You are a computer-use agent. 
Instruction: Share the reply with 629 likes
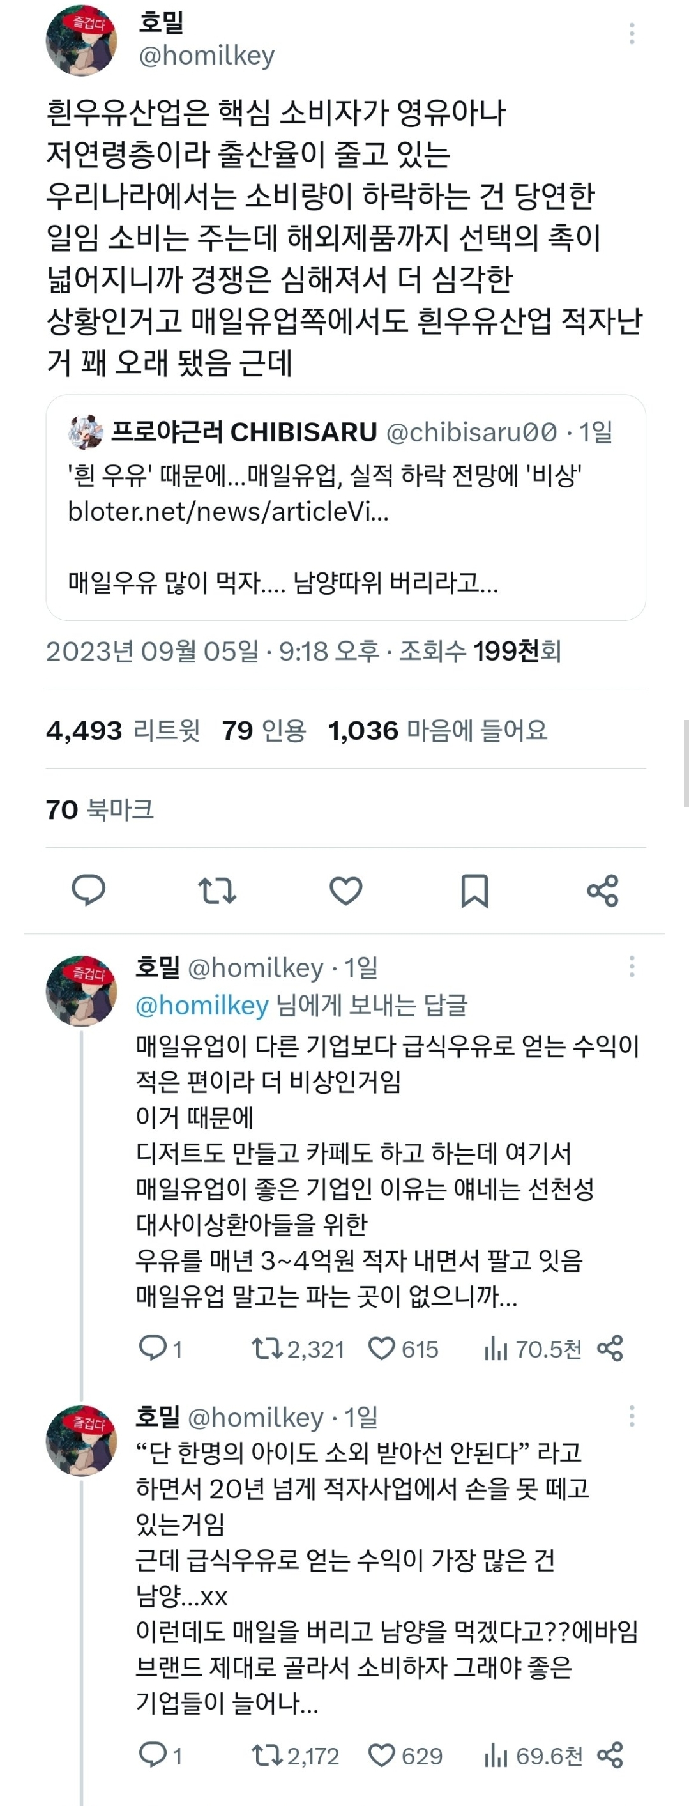(x=610, y=1755)
